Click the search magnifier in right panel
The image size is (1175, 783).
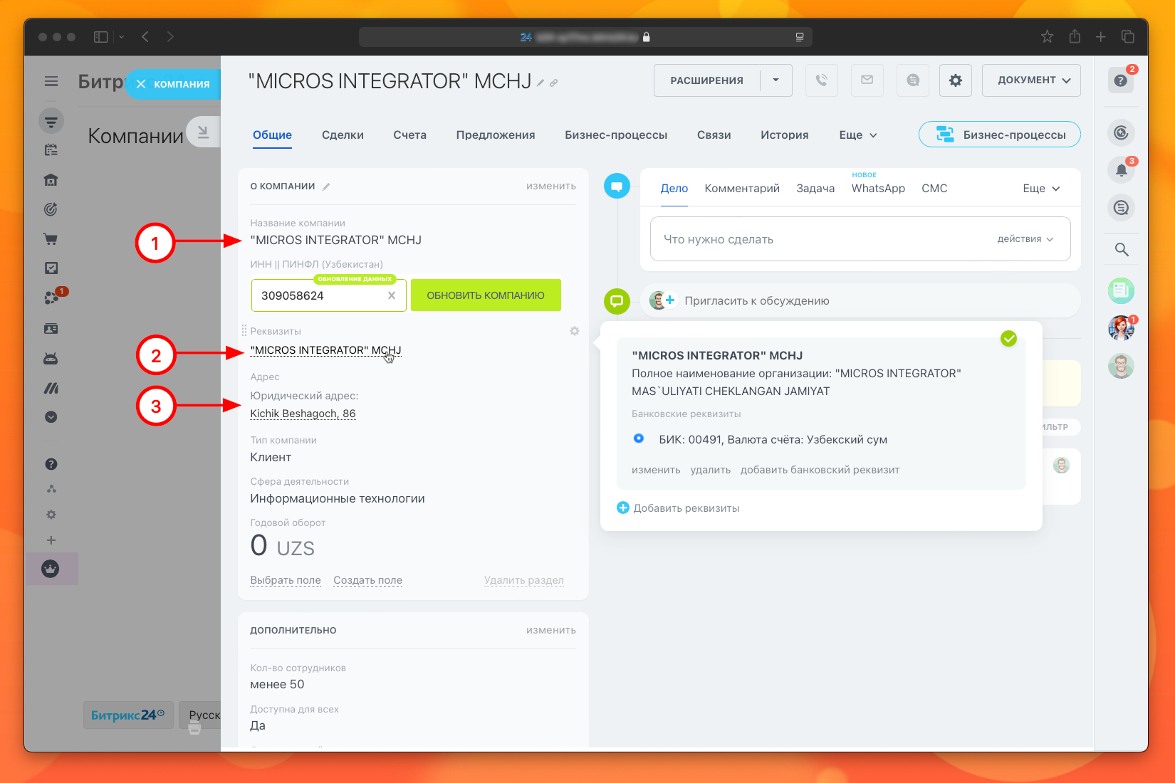[x=1122, y=249]
